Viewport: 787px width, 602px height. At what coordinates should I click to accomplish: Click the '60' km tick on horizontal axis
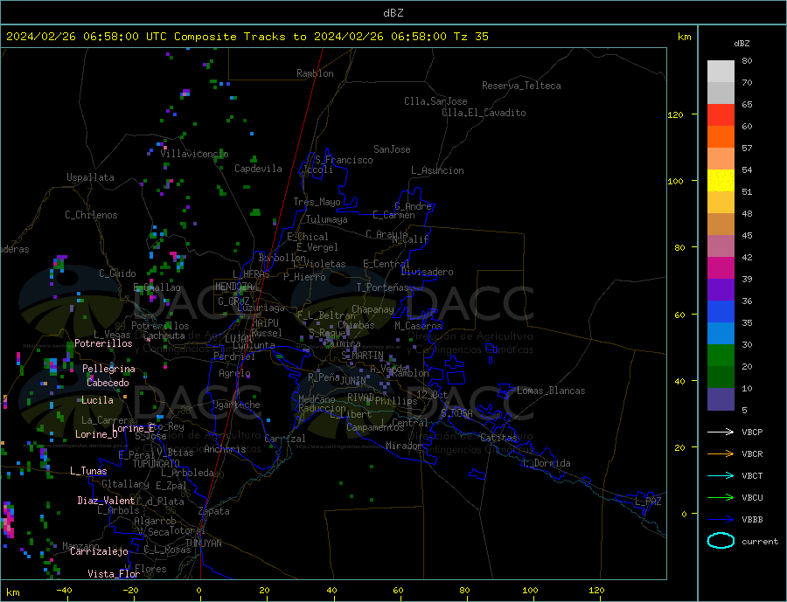click(x=398, y=591)
